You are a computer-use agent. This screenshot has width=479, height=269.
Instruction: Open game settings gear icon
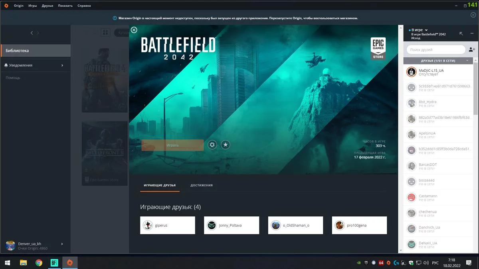(212, 145)
